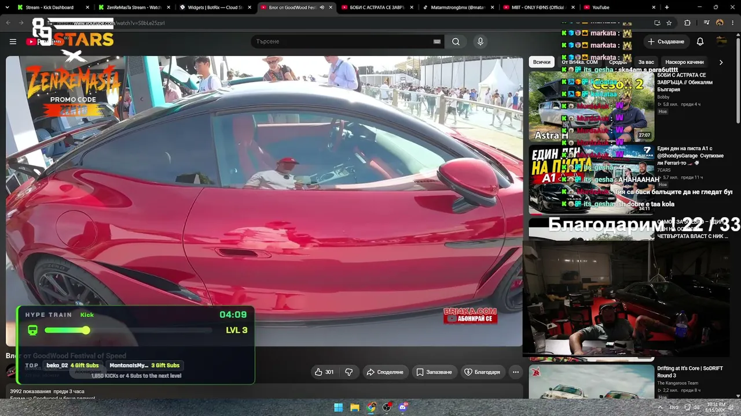The width and height of the screenshot is (741, 416).
Task: Open the on-screen keyboard in search box
Action: 437,42
